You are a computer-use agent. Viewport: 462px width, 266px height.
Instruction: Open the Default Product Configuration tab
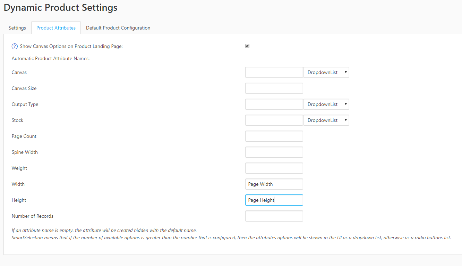tap(118, 28)
